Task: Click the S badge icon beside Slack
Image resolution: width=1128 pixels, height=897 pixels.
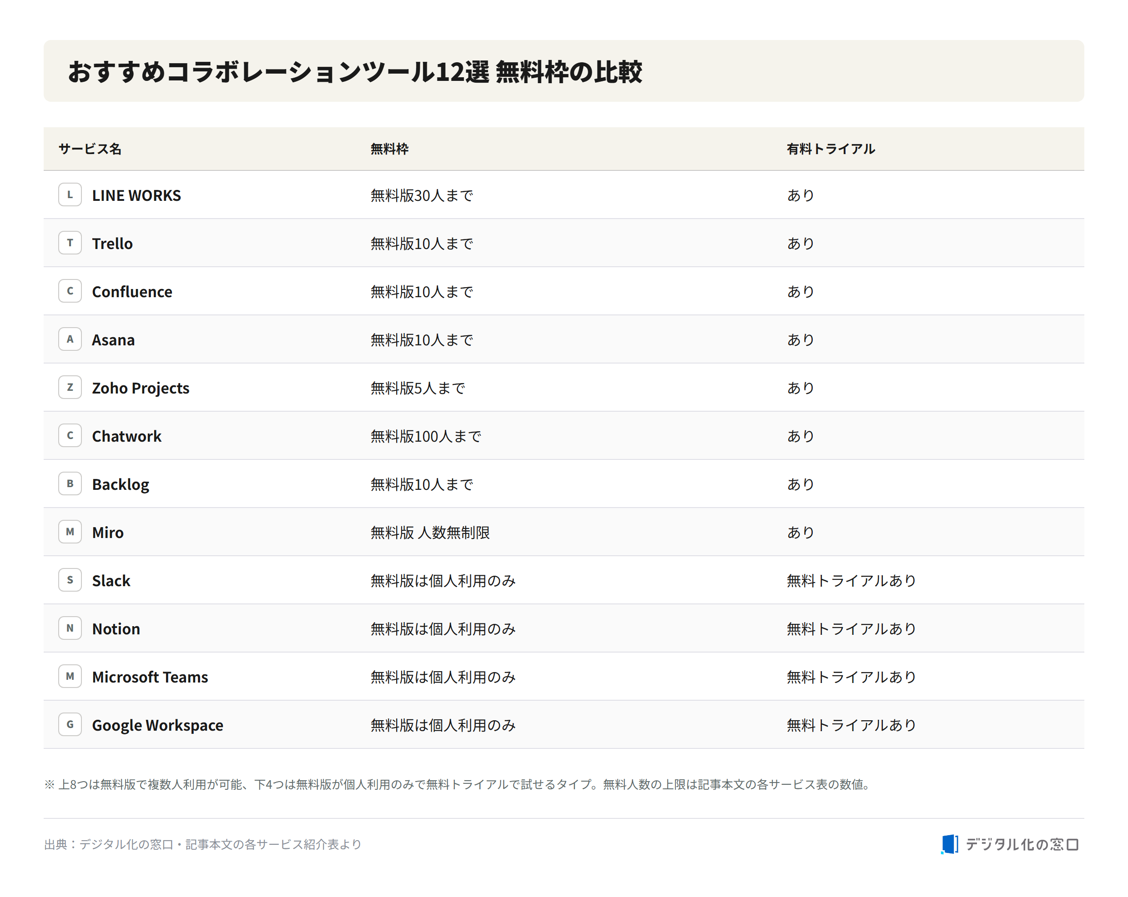Action: pyautogui.click(x=70, y=580)
